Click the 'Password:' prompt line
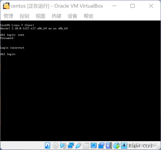 coord(7,38)
